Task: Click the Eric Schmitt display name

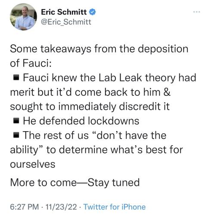Action: (64, 12)
